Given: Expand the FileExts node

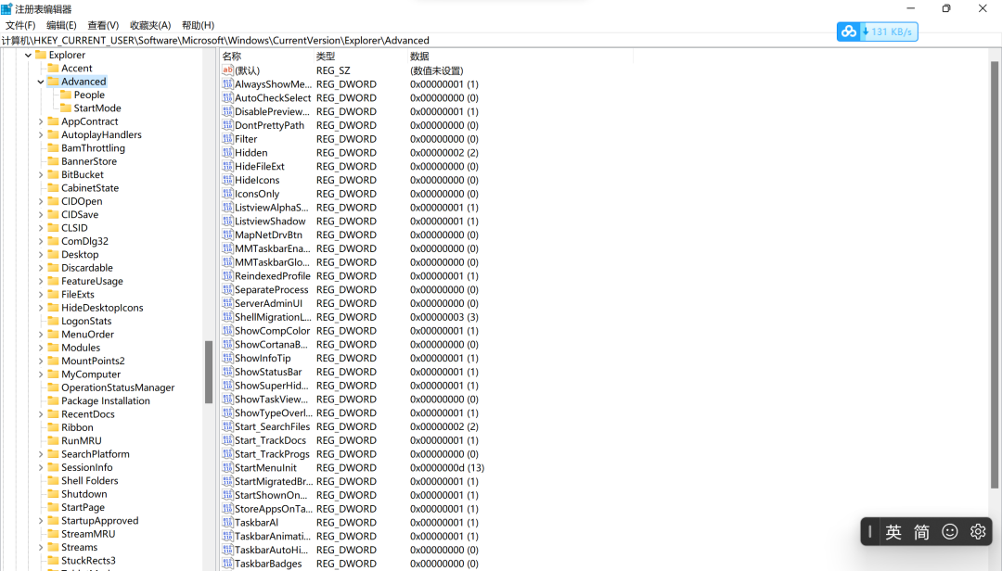Looking at the screenshot, I should pyautogui.click(x=41, y=295).
